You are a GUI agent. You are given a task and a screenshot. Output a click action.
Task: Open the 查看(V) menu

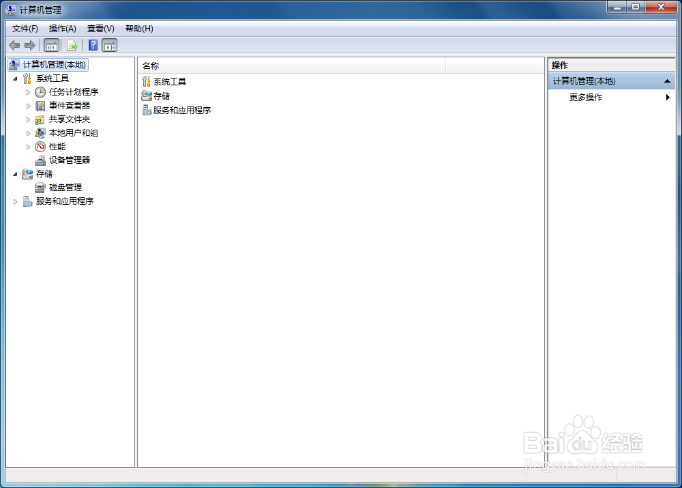point(101,29)
